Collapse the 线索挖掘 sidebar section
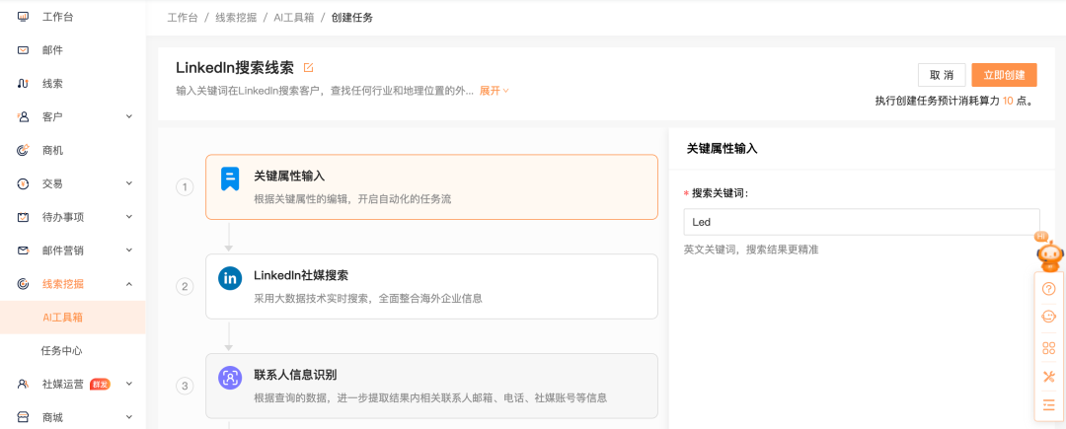1066x429 pixels. pos(129,284)
